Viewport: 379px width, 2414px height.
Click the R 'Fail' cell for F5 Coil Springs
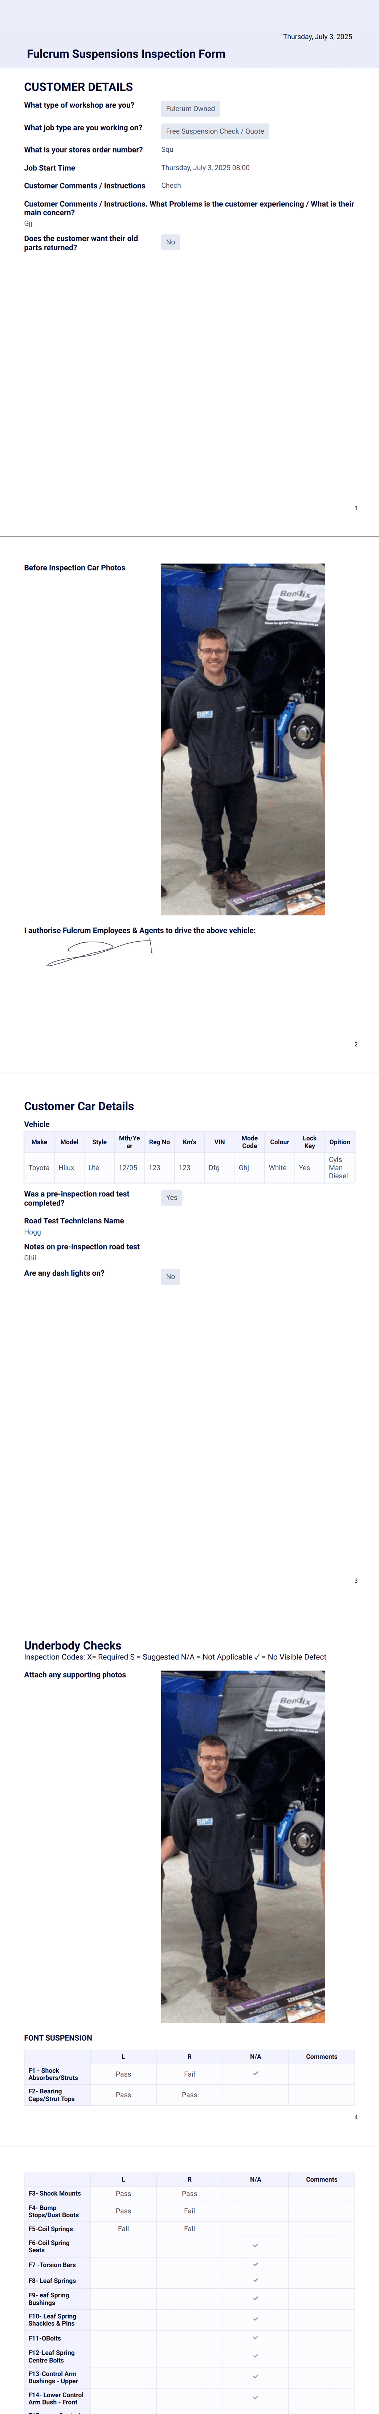click(189, 2228)
